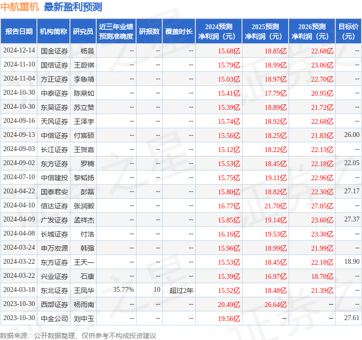Click the 目标价 column header

pos(348,32)
